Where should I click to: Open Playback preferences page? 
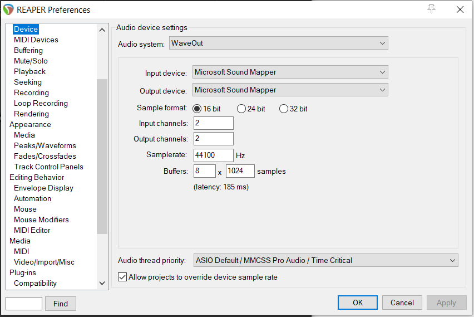tap(29, 71)
